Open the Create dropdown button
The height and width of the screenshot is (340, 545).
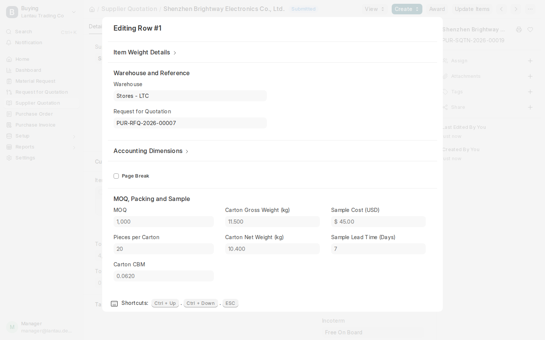click(x=407, y=9)
